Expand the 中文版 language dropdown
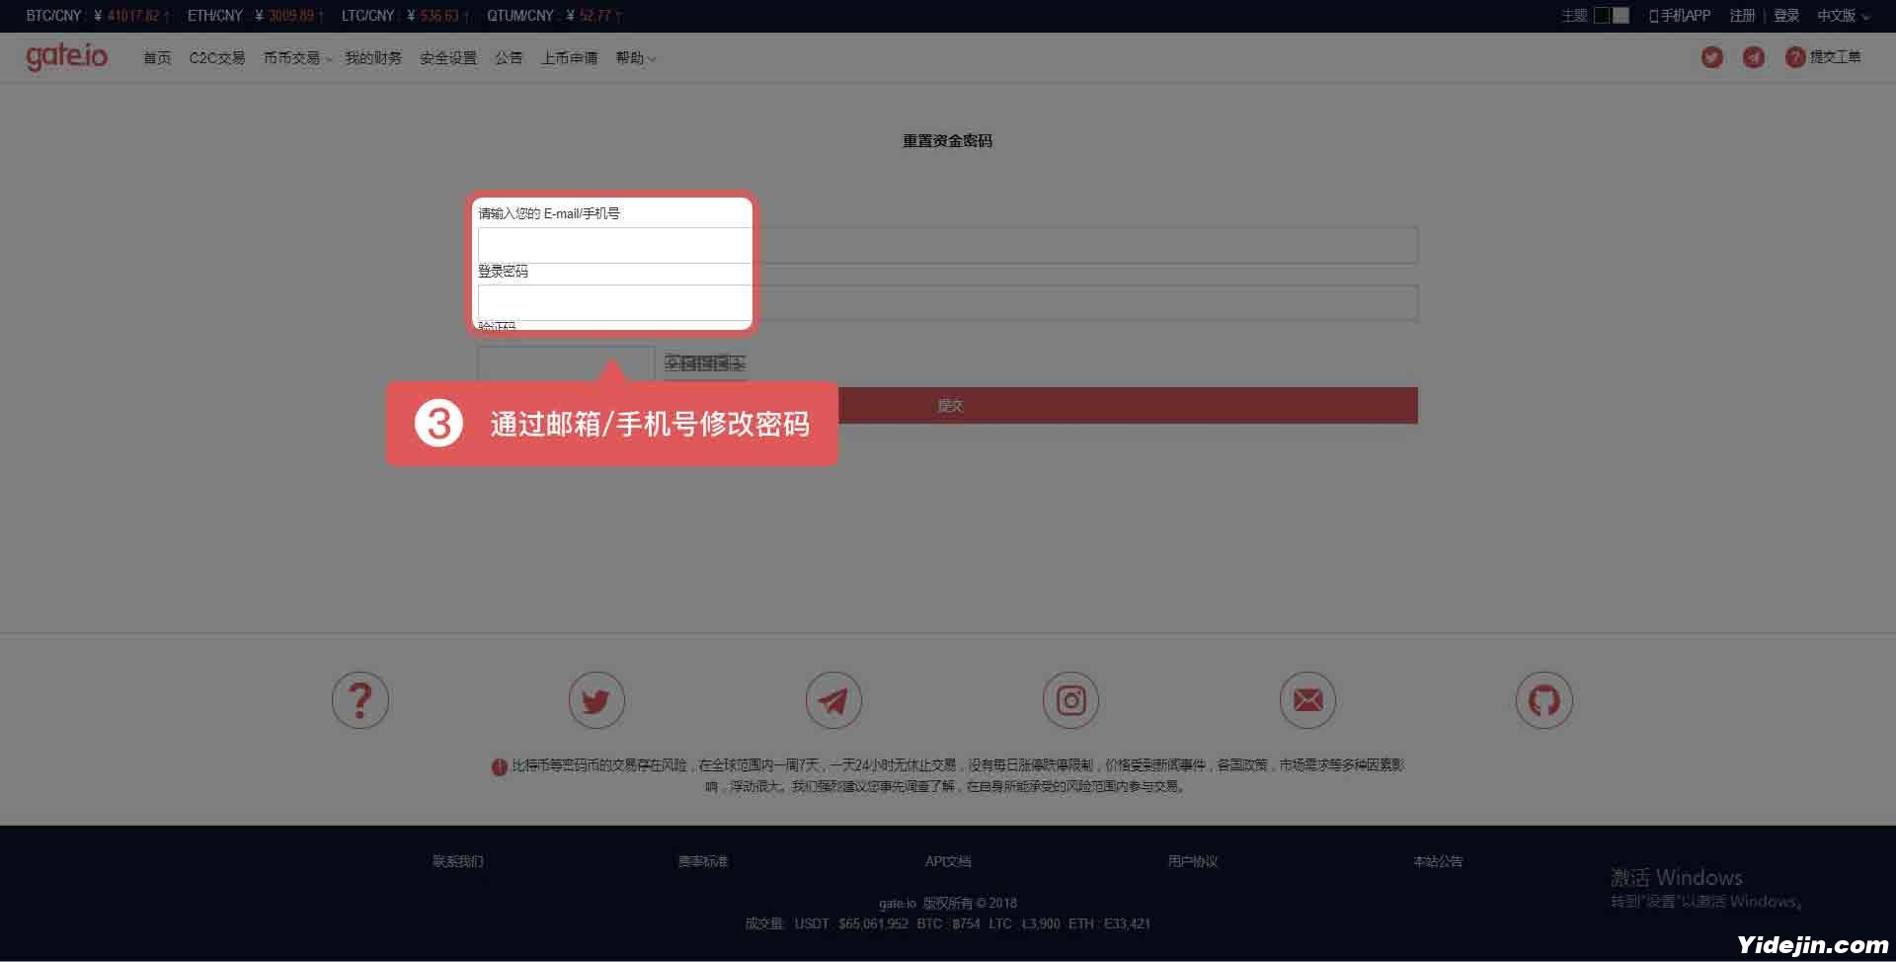Screen dimensions: 1896x962 coord(1843,16)
